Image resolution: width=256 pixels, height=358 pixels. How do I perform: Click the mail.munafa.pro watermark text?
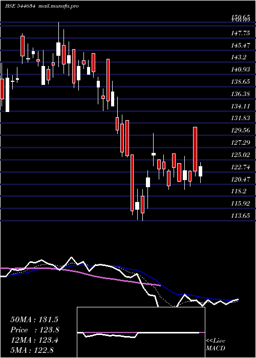click(58, 6)
